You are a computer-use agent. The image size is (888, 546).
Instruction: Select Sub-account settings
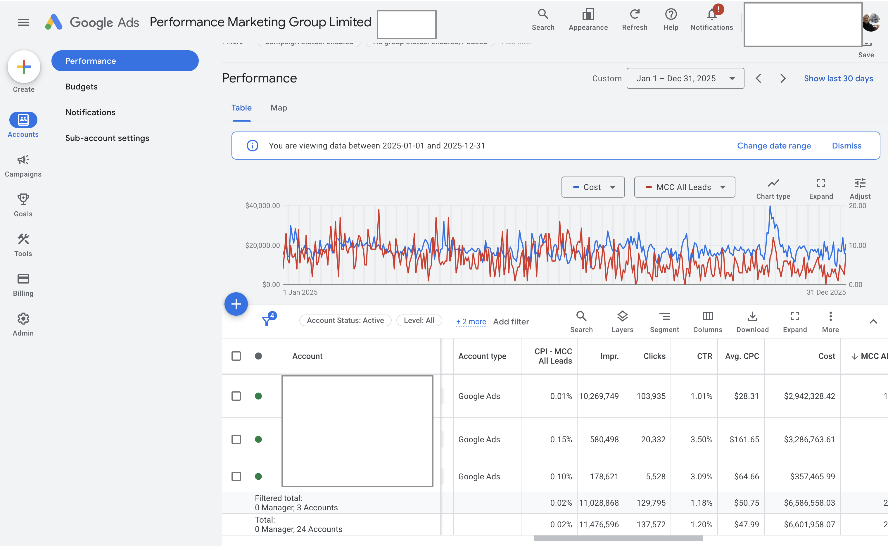pyautogui.click(x=107, y=138)
